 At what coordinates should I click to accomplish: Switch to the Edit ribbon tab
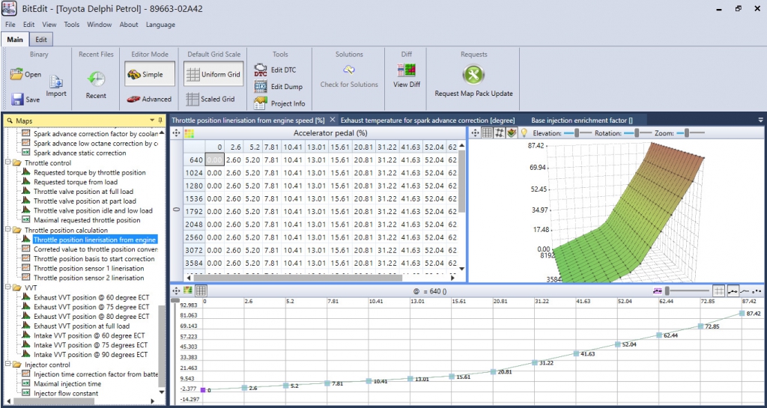coord(41,40)
